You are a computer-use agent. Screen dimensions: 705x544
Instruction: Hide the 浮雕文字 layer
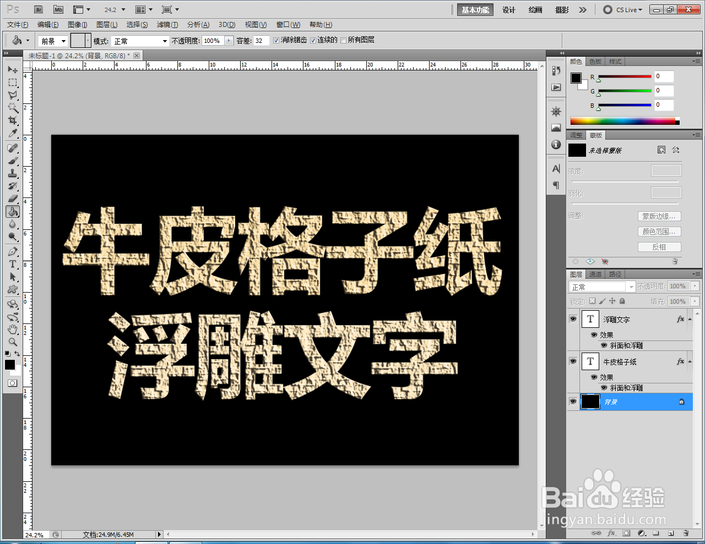573,319
